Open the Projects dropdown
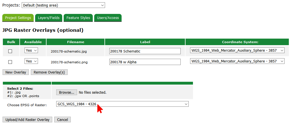 click(63, 5)
